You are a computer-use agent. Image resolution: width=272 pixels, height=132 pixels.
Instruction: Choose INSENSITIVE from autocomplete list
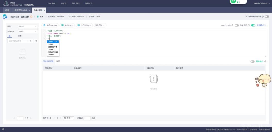click(53, 47)
